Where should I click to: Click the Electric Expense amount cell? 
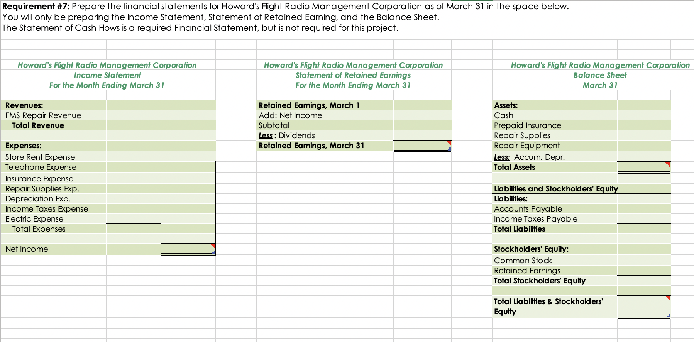pyautogui.click(x=134, y=219)
